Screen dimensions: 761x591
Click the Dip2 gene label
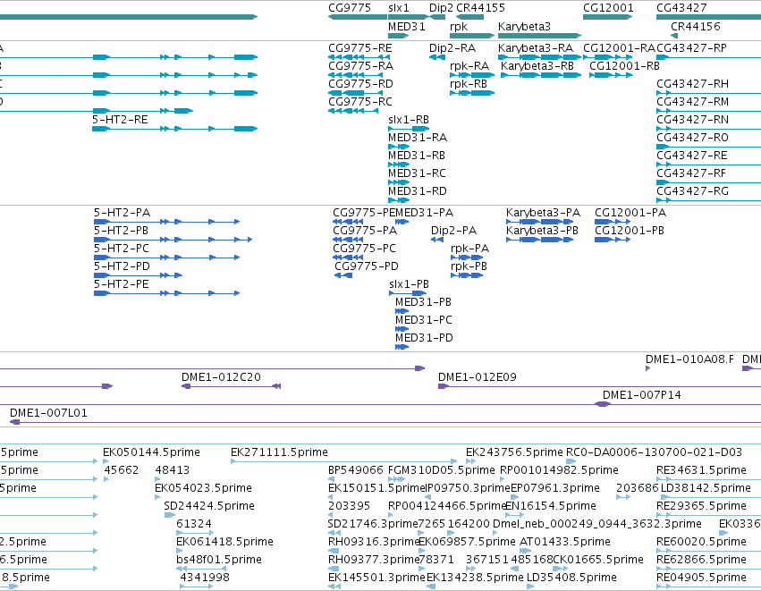[441, 8]
